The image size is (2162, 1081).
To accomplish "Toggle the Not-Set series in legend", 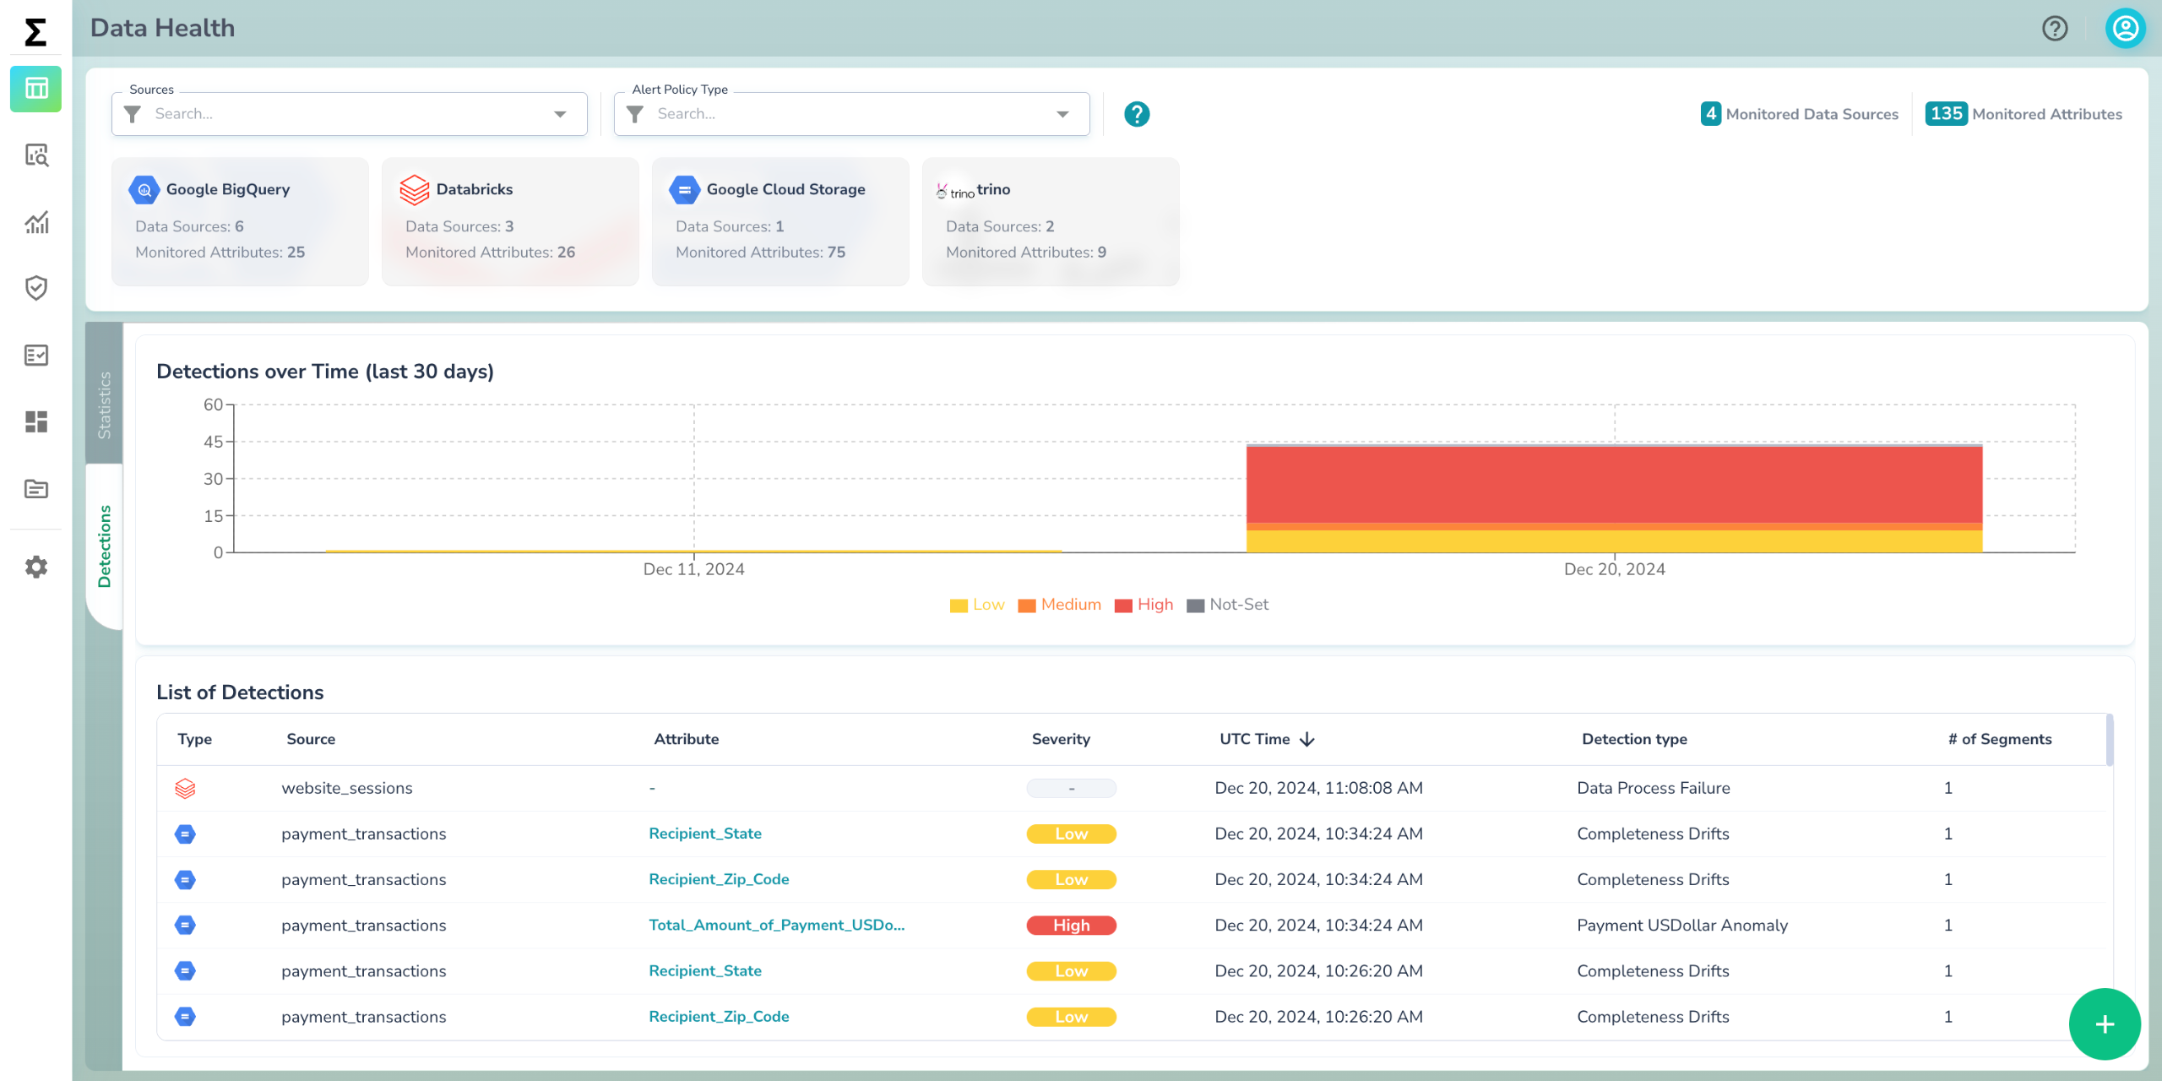I will [1228, 605].
